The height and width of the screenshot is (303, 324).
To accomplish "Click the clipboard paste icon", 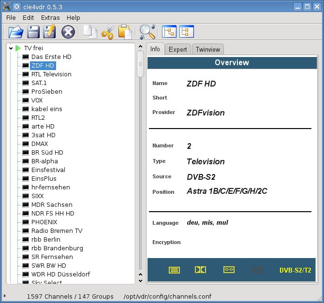I will click(125, 32).
